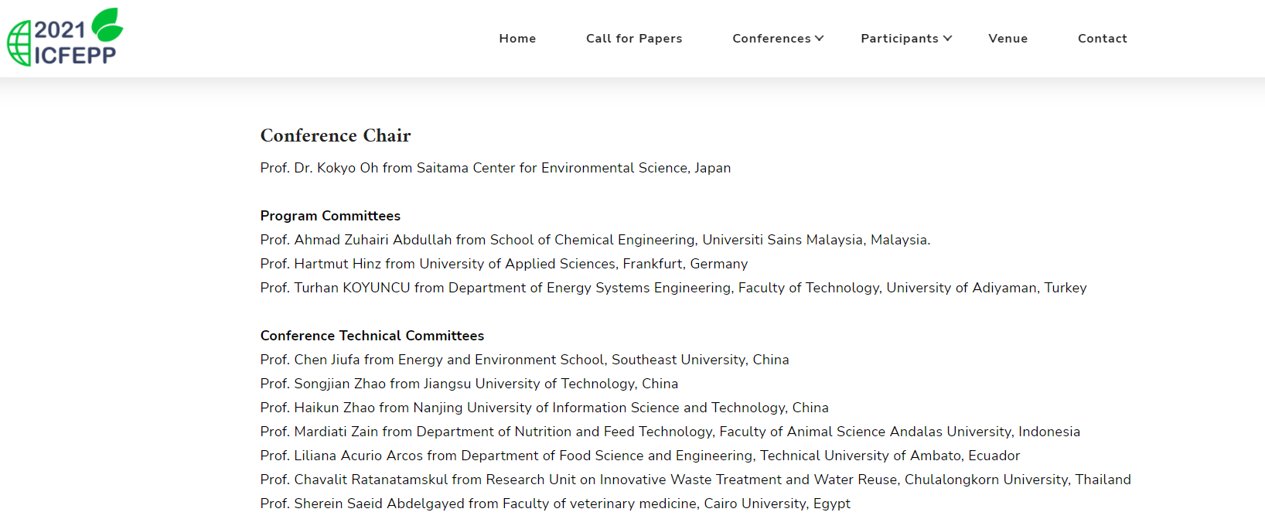Click the chevron beside Participants
The width and height of the screenshot is (1265, 519).
tap(948, 39)
